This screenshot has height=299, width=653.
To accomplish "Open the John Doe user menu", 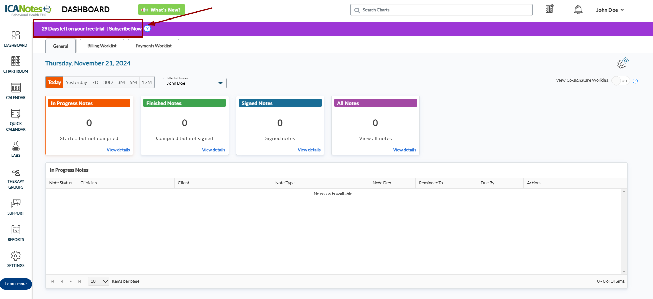I will point(610,10).
